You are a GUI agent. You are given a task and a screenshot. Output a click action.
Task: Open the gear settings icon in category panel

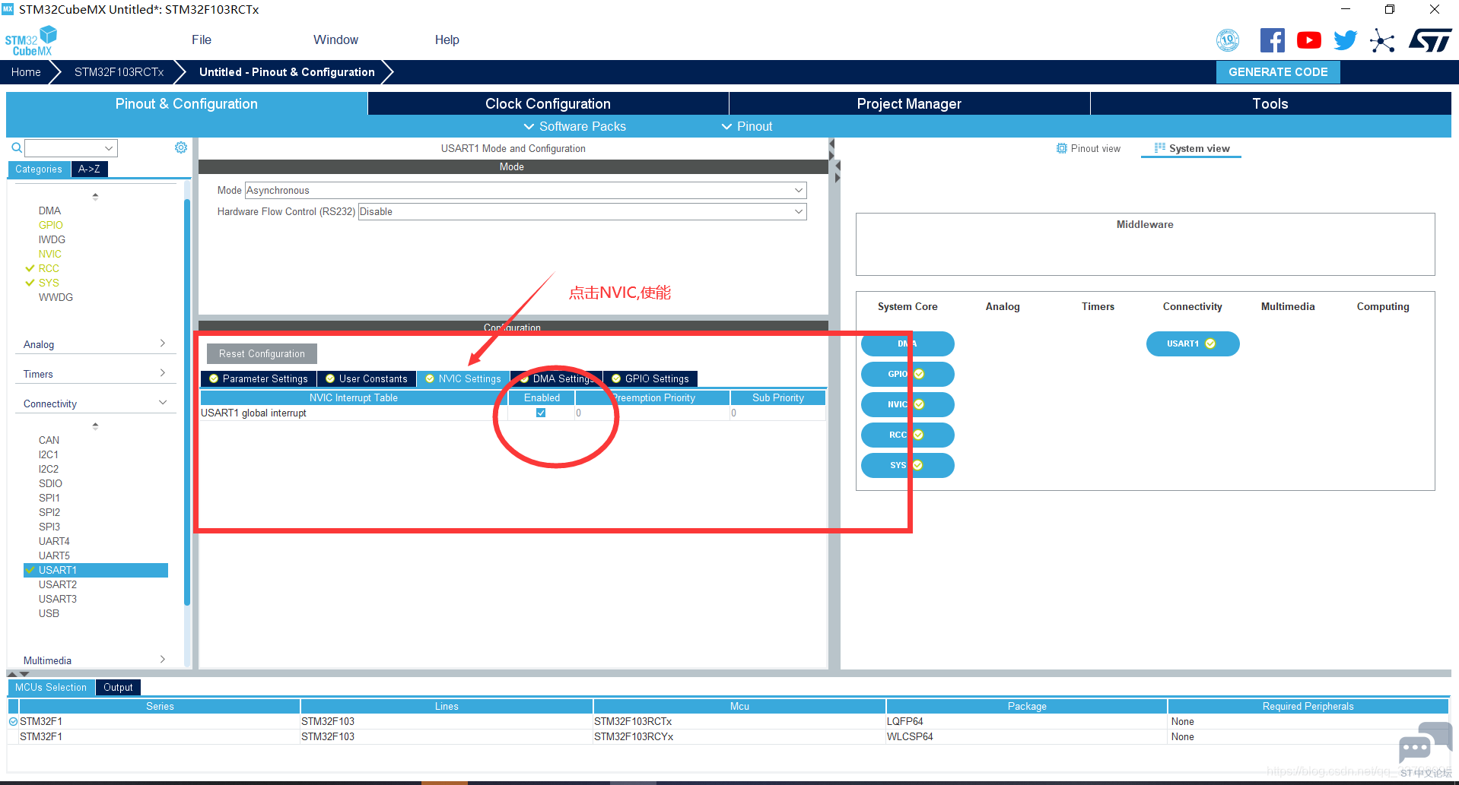[x=181, y=147]
